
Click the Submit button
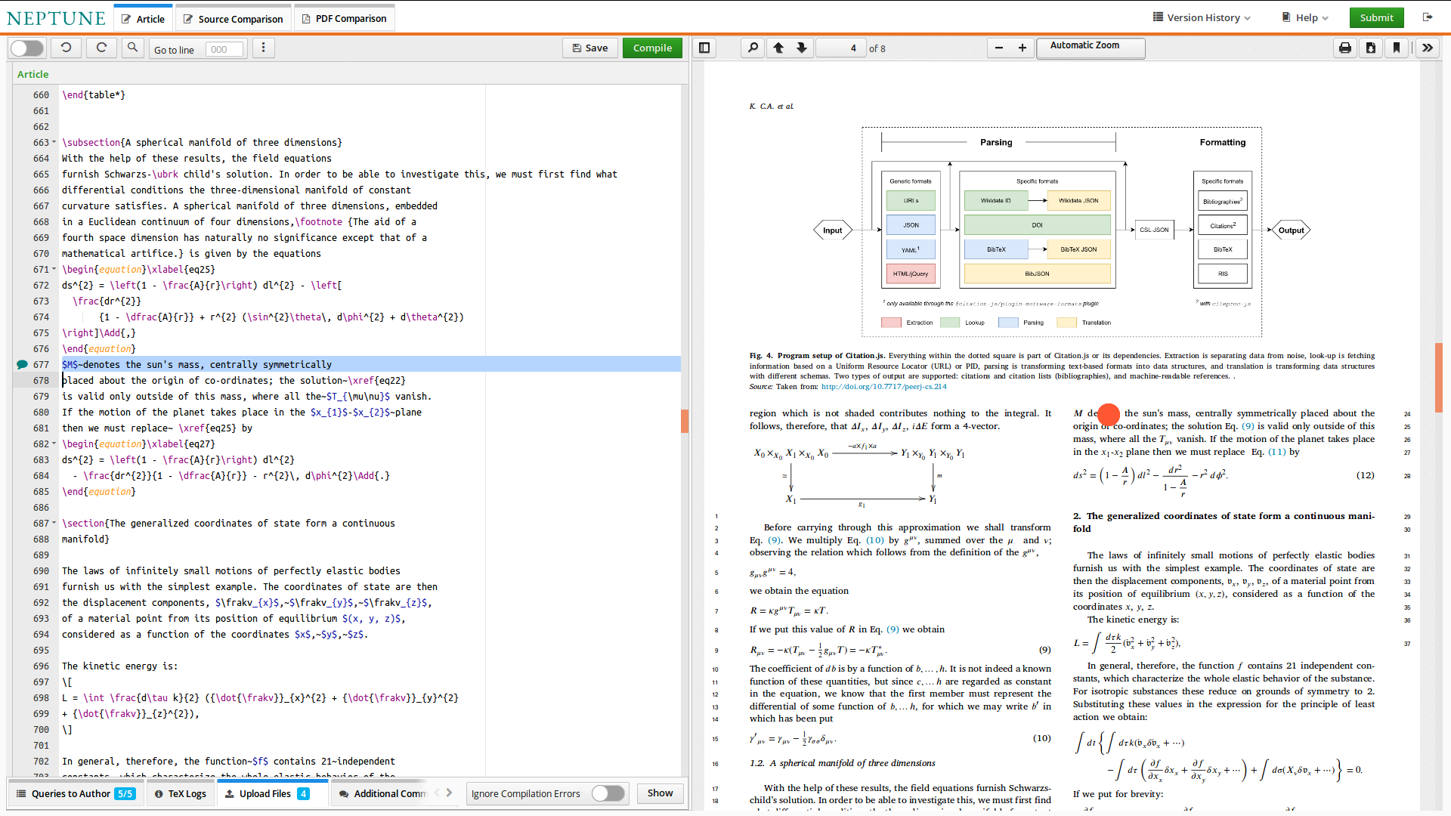pyautogui.click(x=1376, y=17)
